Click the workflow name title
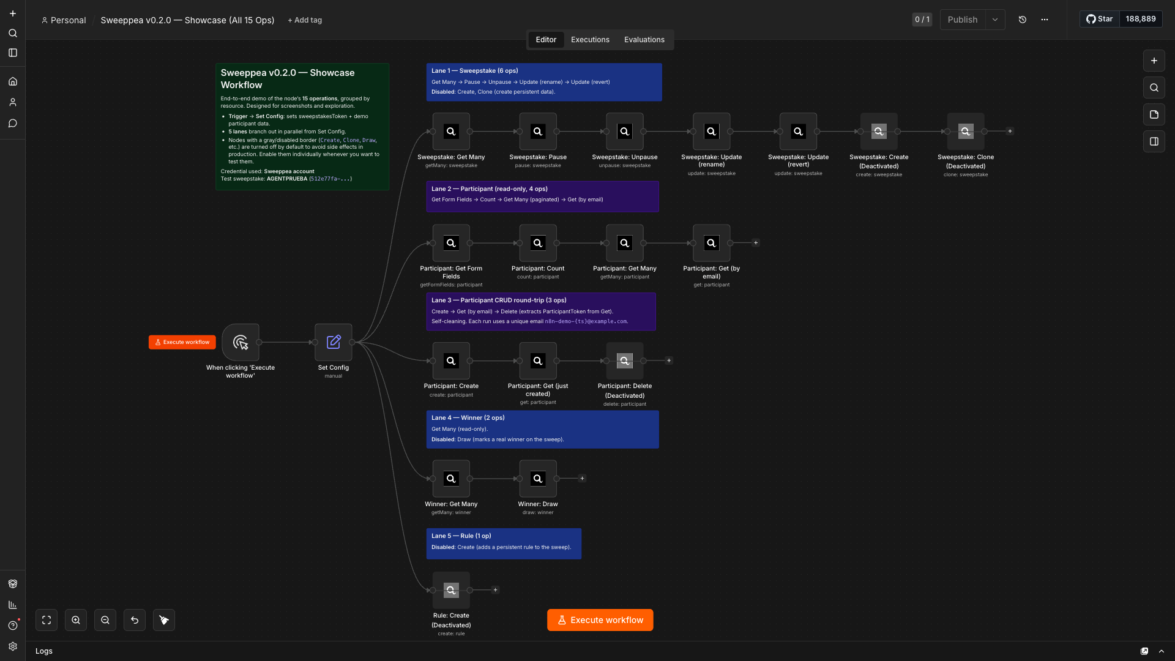 tap(187, 20)
